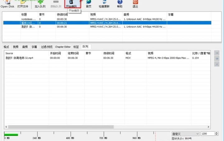224x141 pixels.
Task: Click audio cell of 我的! 体… row
Action: pos(144,27)
